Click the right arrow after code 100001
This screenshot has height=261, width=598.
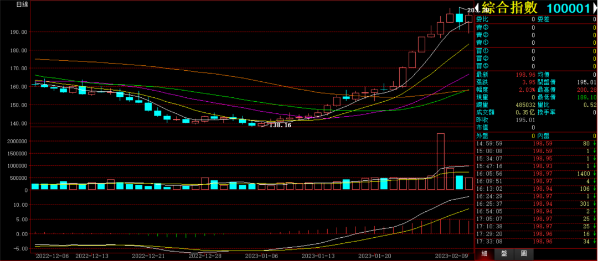tap(594, 7)
